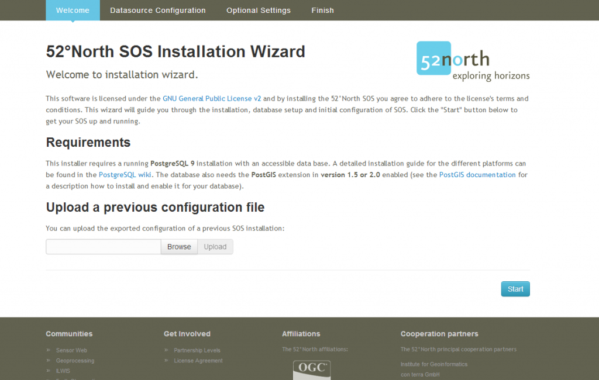Open the con terra GmbH link

click(x=420, y=375)
